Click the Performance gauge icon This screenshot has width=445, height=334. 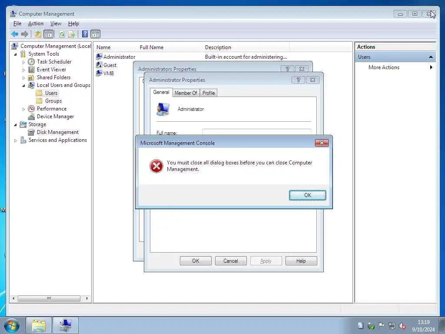(31, 109)
